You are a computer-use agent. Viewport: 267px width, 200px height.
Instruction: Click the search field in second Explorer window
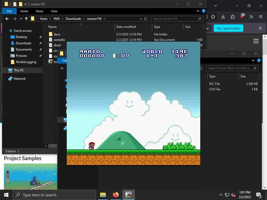232,68
